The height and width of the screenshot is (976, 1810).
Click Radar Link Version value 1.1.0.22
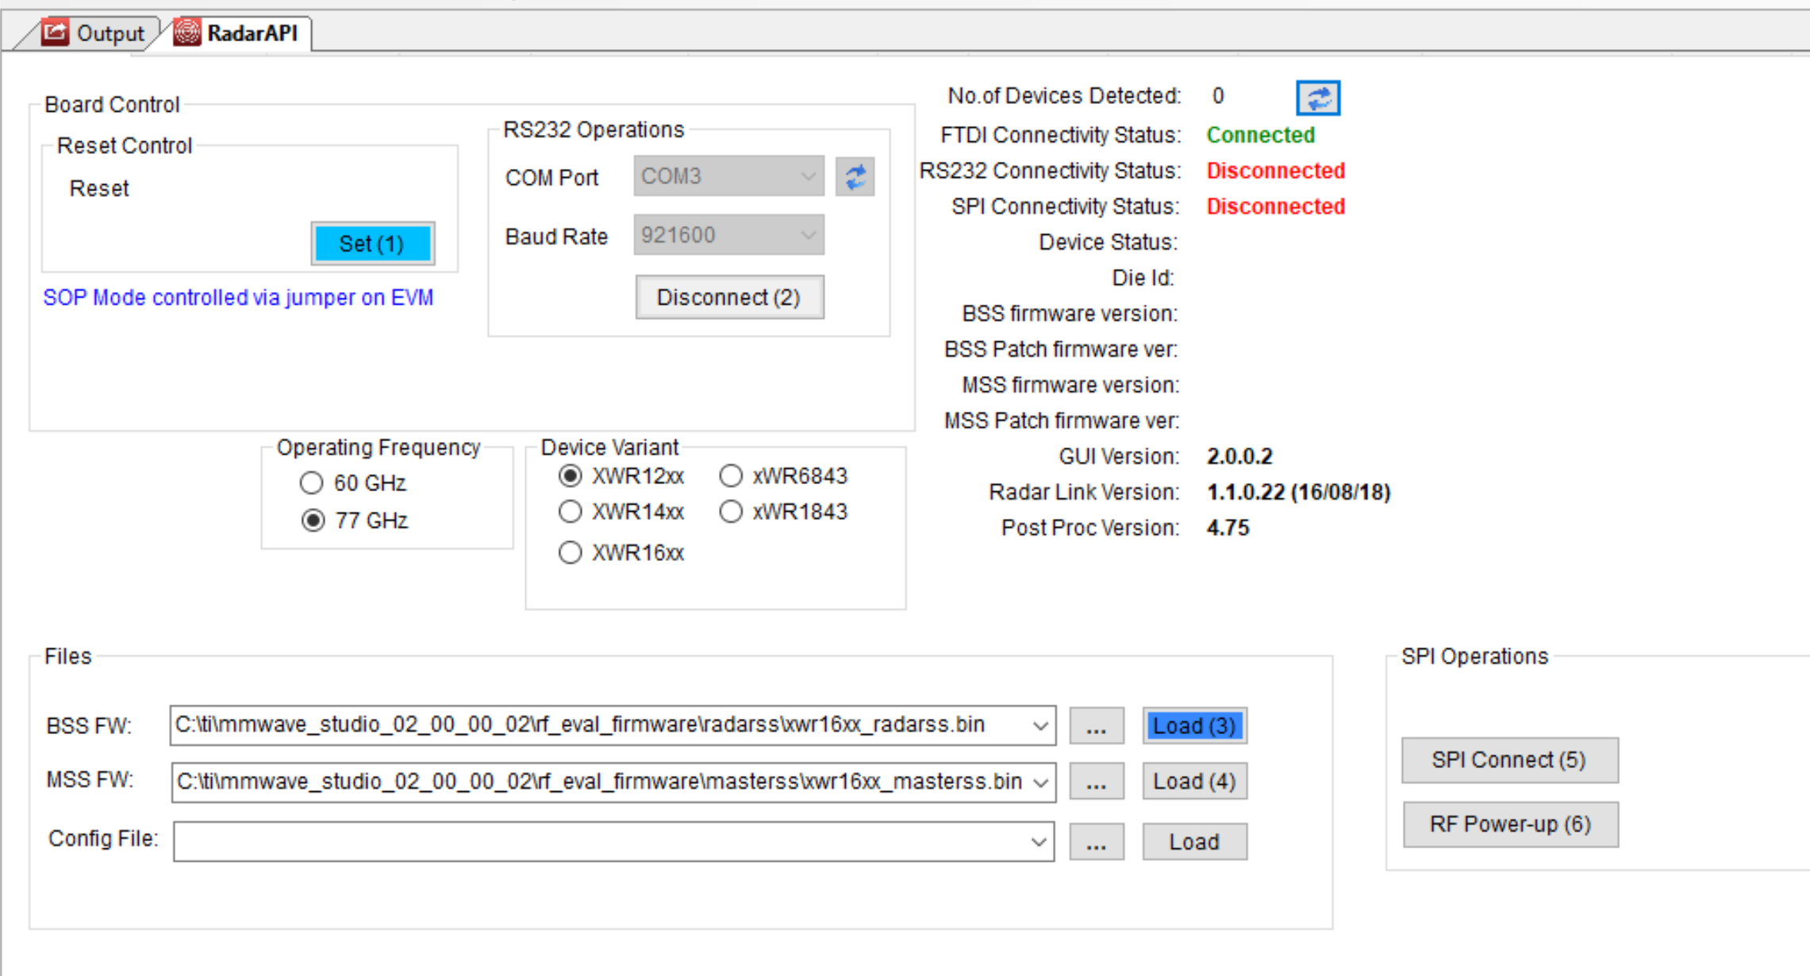pos(1299,492)
